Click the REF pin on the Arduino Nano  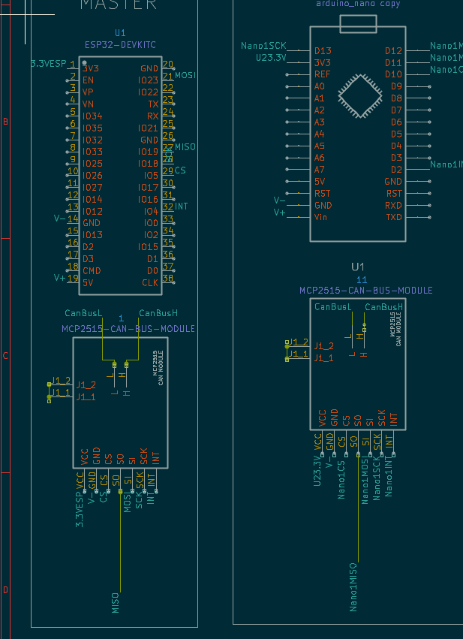[x=322, y=74]
